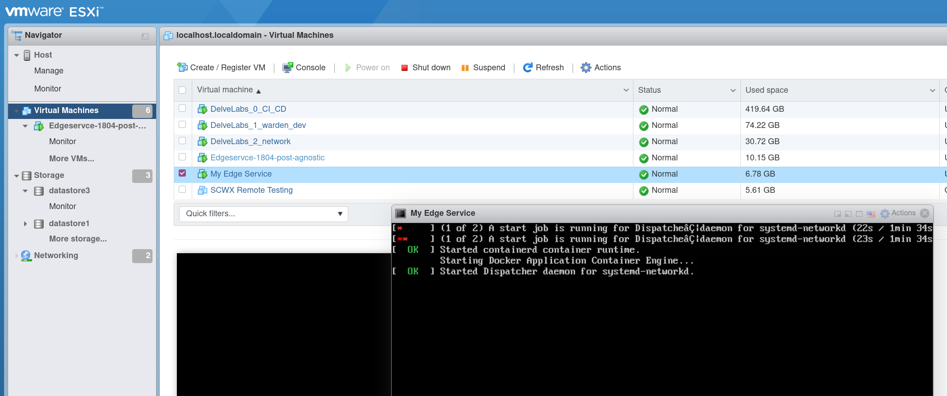Click the 419.64 GB used space cell

tap(765, 109)
